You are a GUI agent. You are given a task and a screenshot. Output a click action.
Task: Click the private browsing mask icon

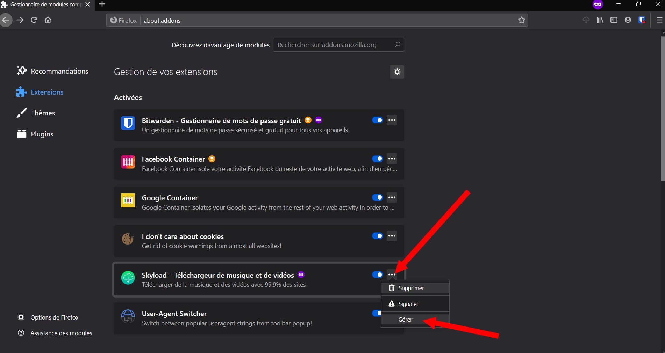(598, 5)
